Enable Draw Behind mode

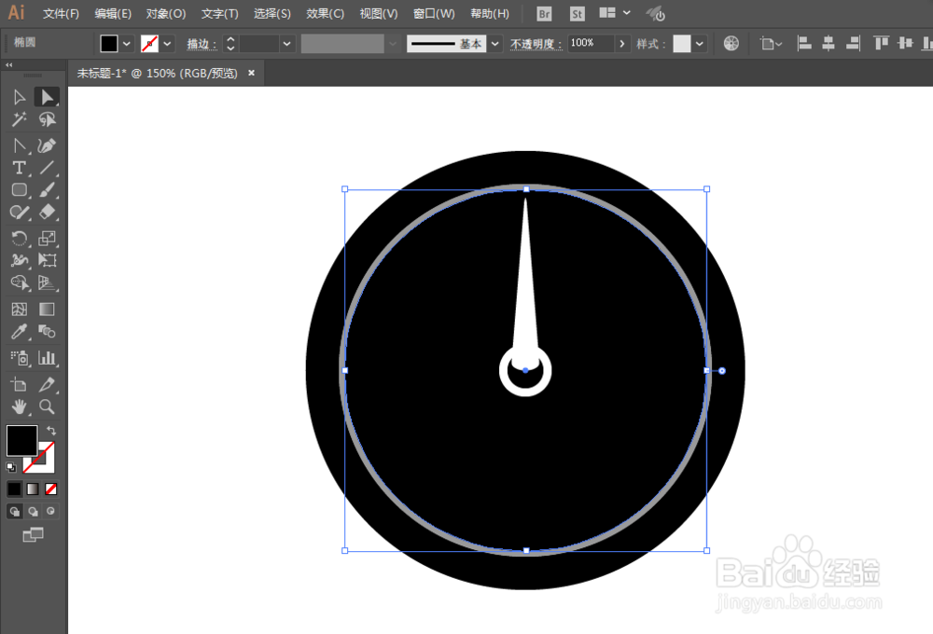[33, 512]
